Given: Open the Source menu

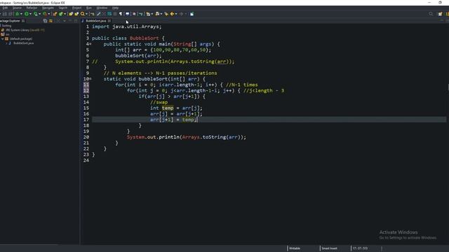Looking at the screenshot, I should [17, 8].
